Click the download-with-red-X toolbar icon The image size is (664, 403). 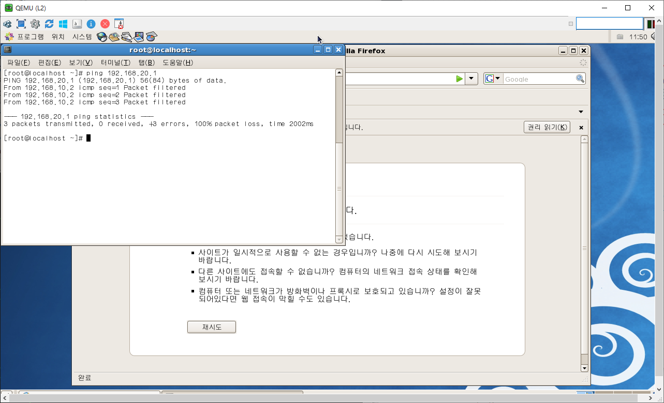click(x=119, y=24)
